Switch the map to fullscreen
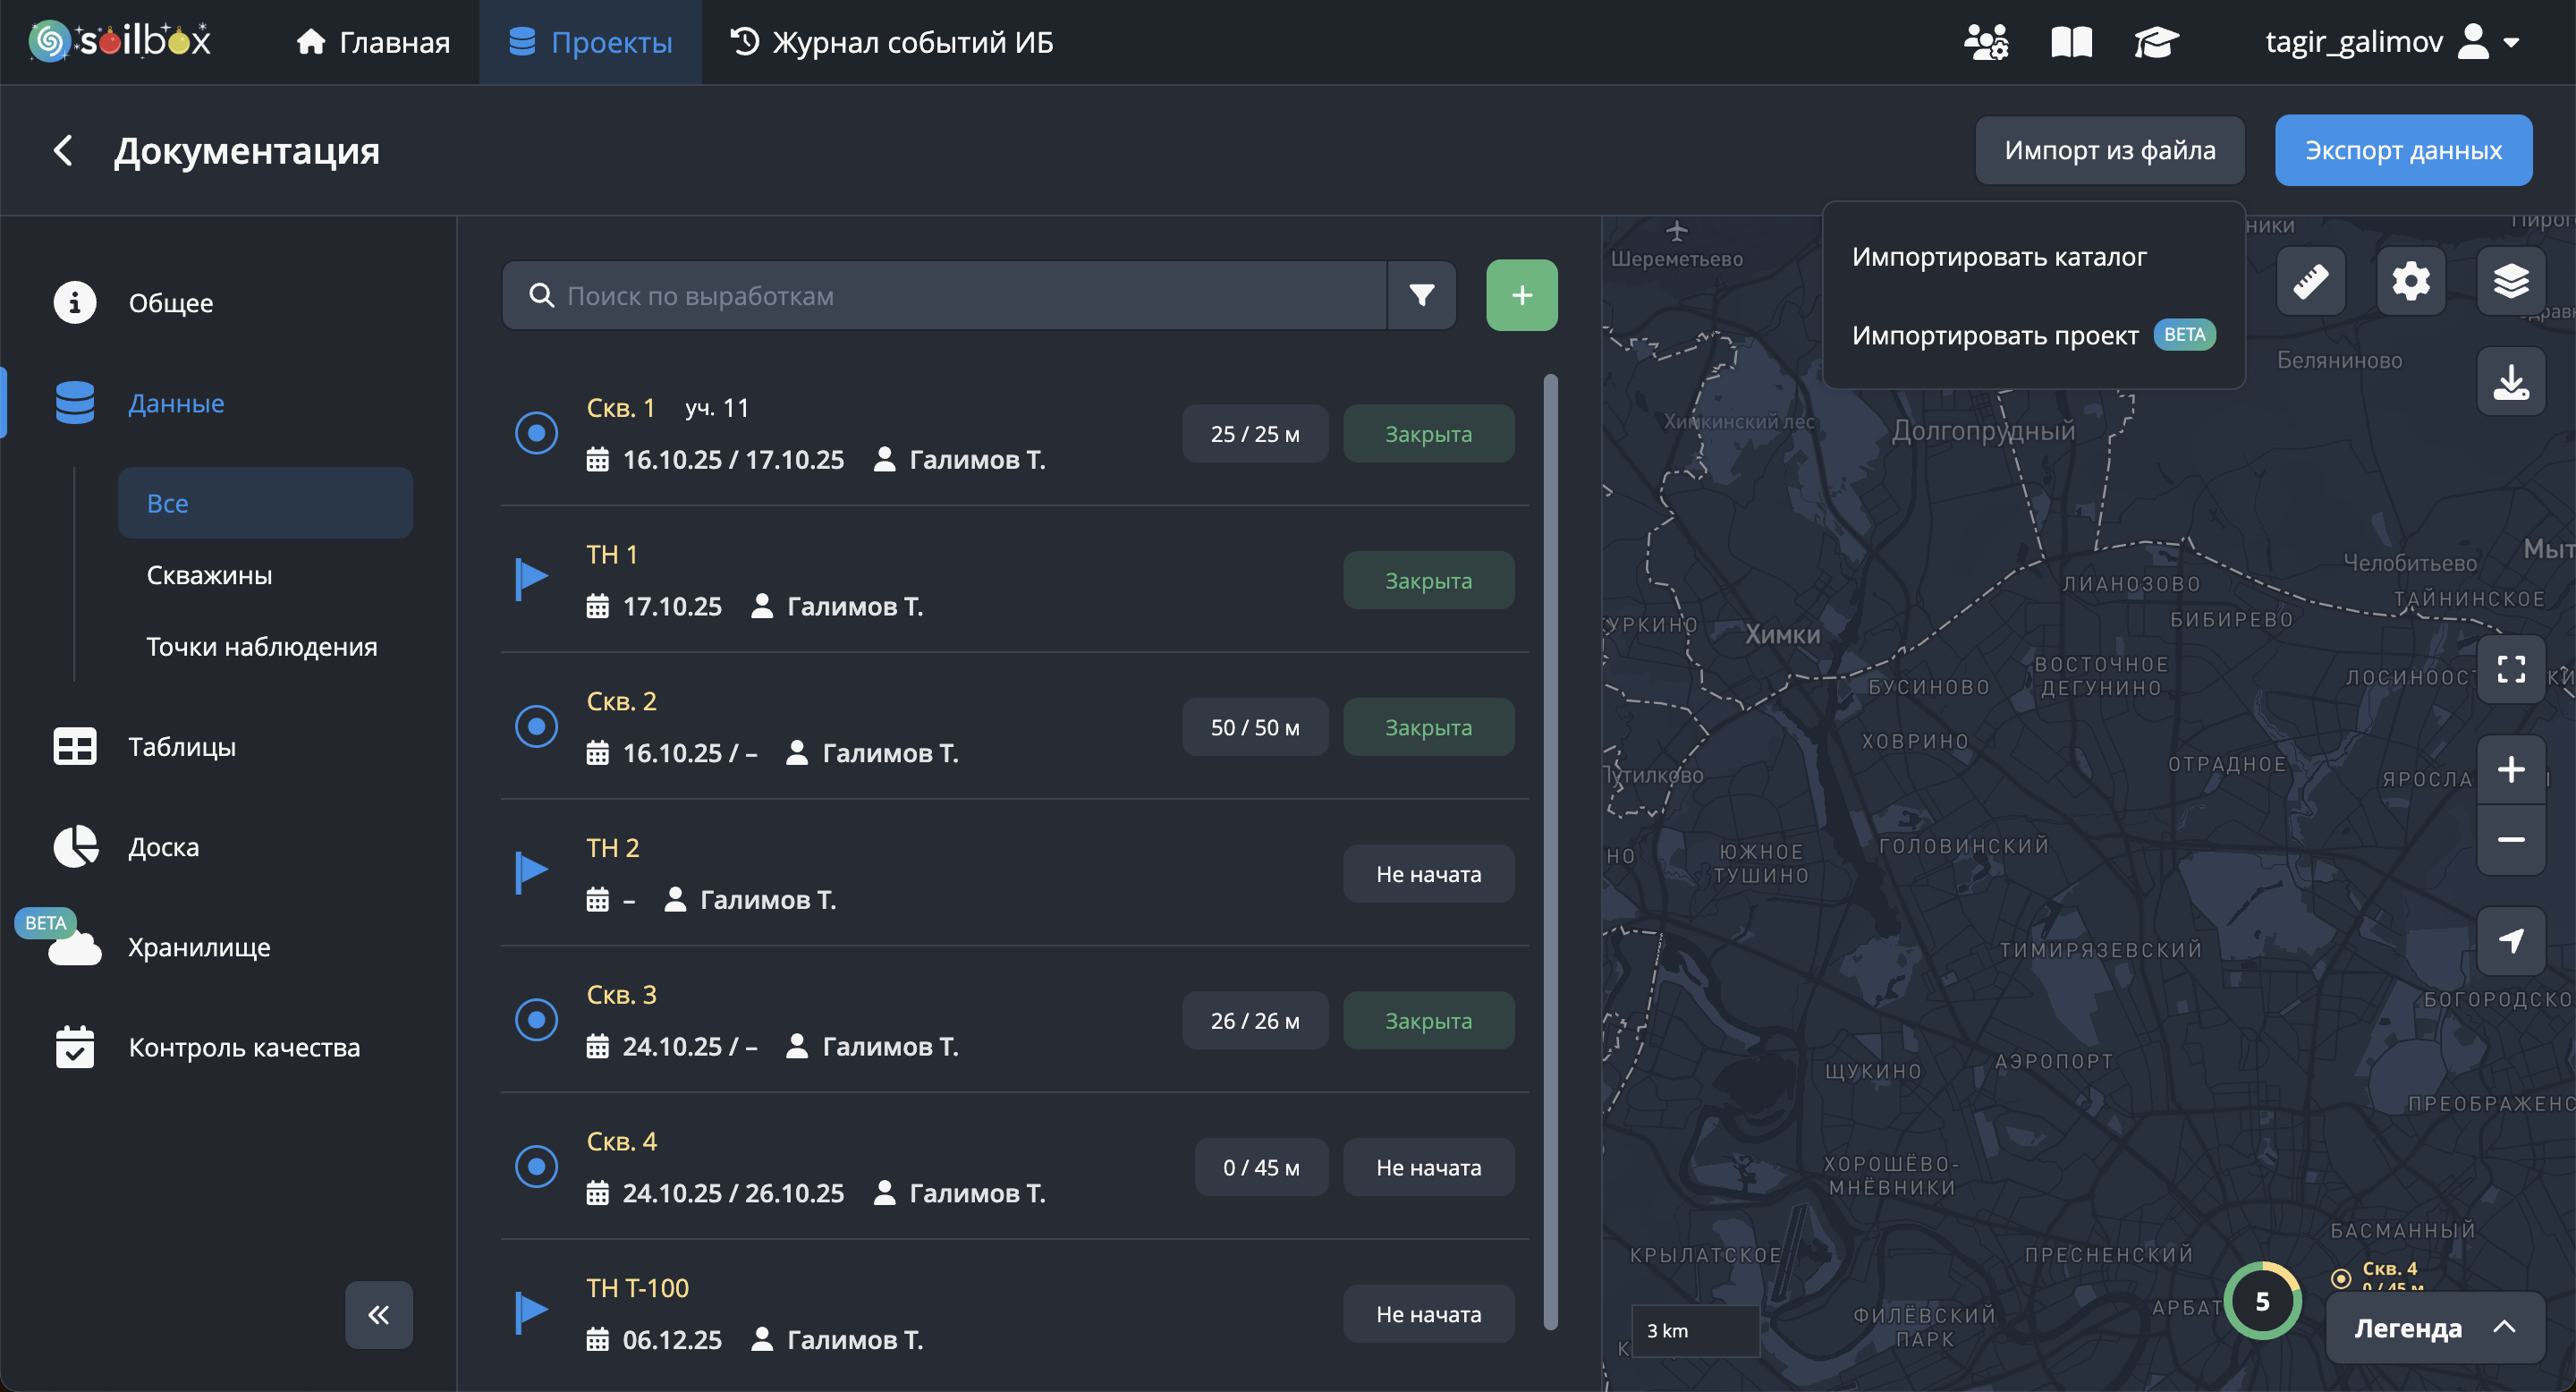Image resolution: width=2576 pixels, height=1392 pixels. (2510, 669)
